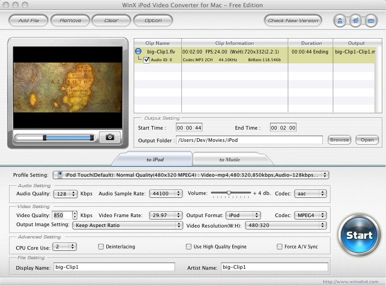The image size is (386, 286).
Task: Open the home page icon button
Action: (356, 21)
